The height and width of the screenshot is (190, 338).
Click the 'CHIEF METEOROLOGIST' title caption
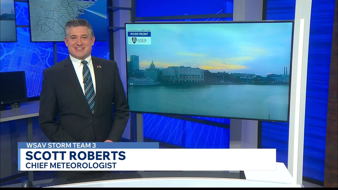71,165
